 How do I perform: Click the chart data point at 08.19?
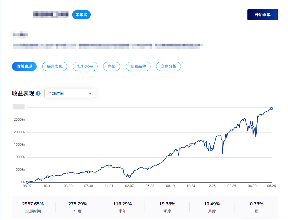(x=170, y=154)
